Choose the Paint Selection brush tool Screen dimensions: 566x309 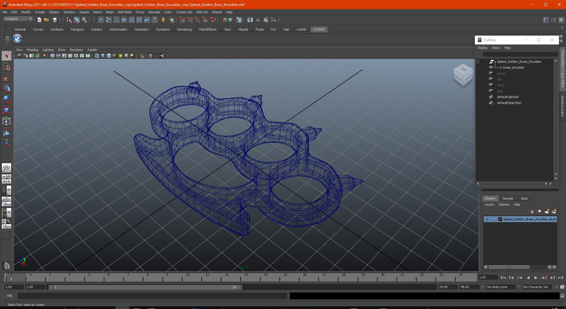6,78
